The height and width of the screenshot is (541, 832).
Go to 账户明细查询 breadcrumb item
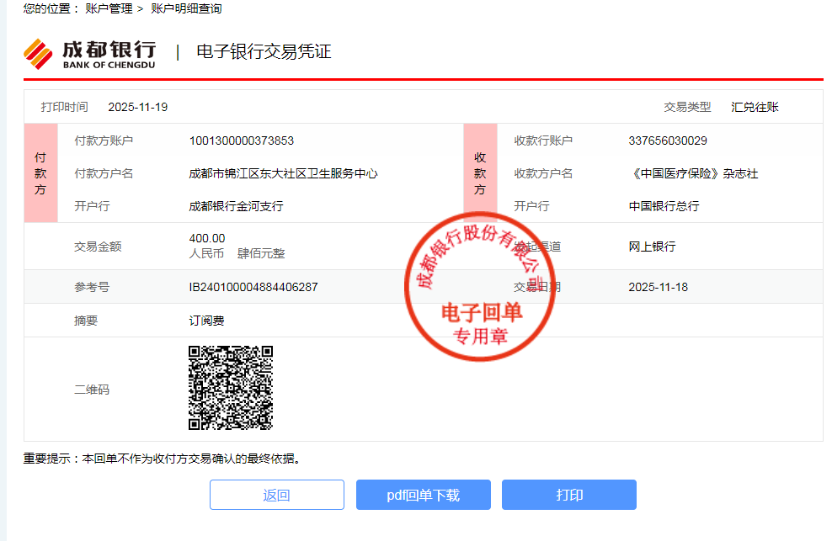click(x=186, y=8)
